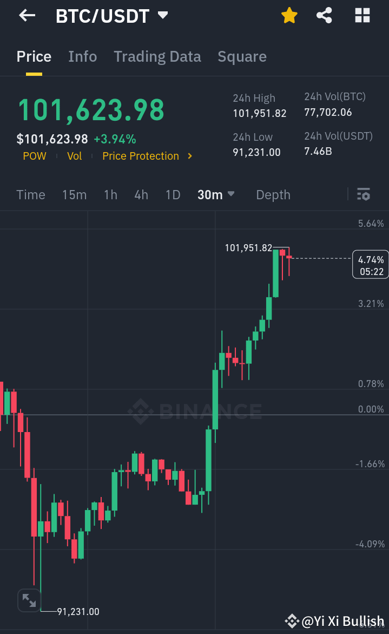Expand Price Protection via its chevron
Viewport: 389px width, 634px height.
(189, 156)
